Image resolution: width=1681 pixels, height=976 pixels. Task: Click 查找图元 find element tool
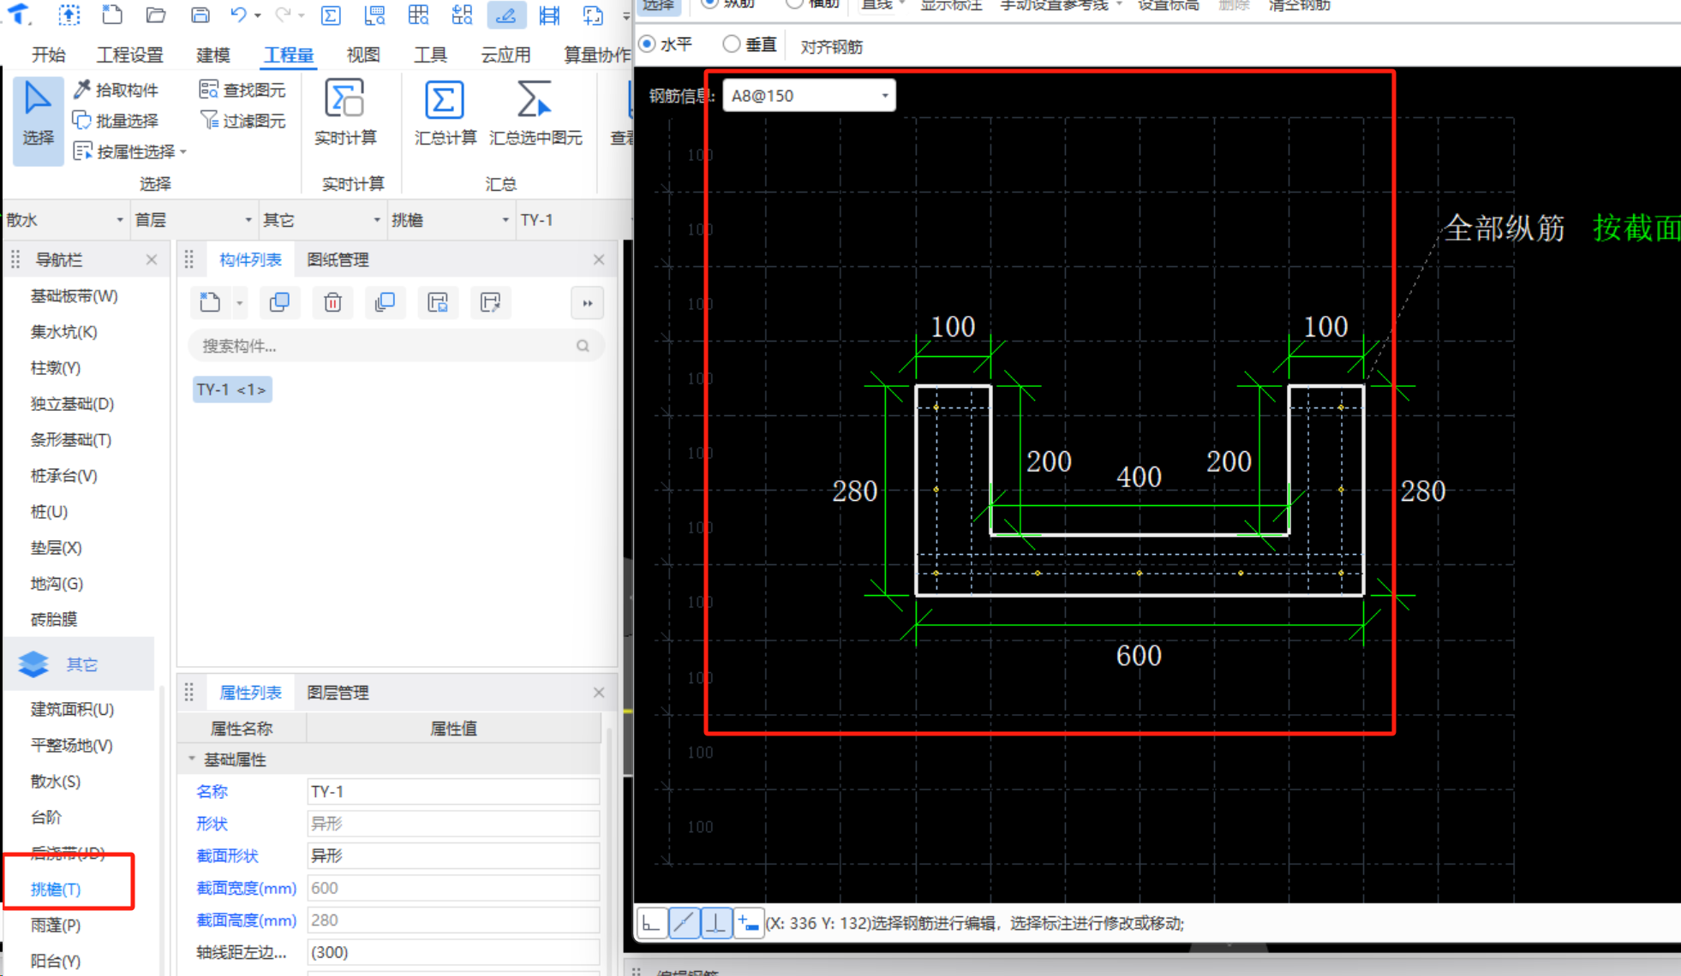tap(242, 90)
